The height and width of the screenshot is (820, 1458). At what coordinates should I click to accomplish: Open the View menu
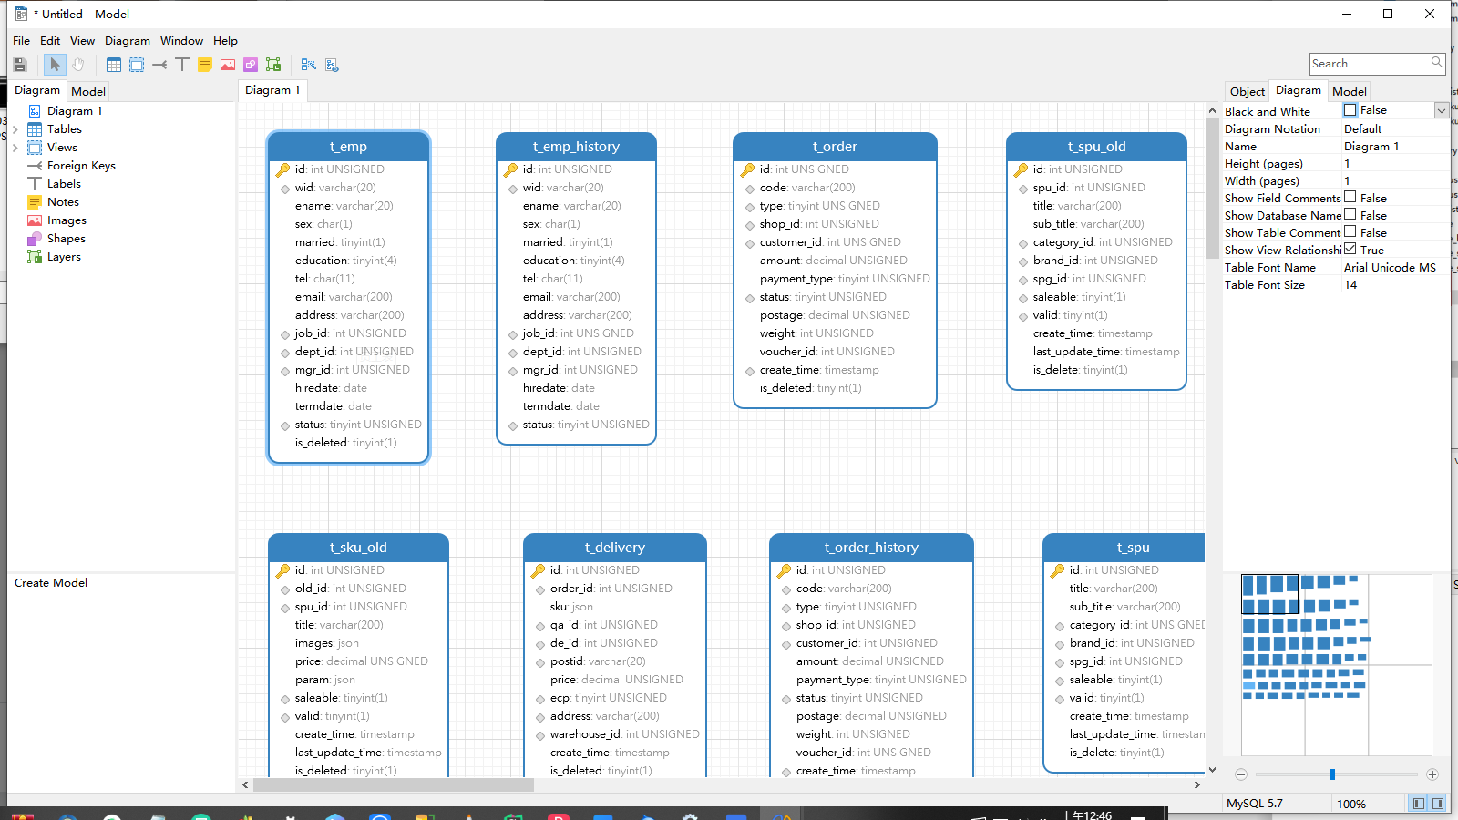click(x=82, y=41)
